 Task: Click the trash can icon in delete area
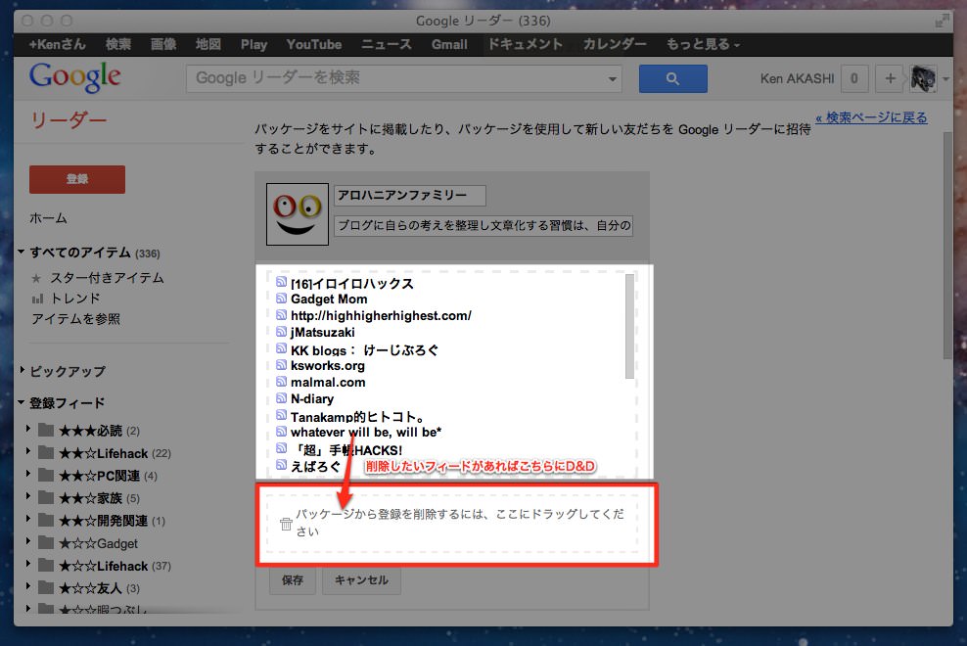point(286,524)
